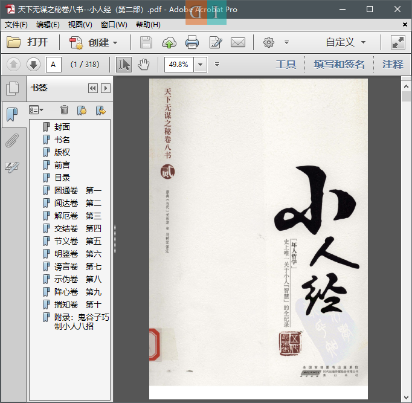Delete selected bookmark with trash icon
The image size is (412, 403).
click(x=64, y=110)
